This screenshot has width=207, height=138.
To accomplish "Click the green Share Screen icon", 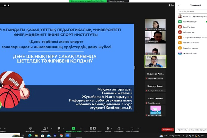I will [x=74, y=129].
